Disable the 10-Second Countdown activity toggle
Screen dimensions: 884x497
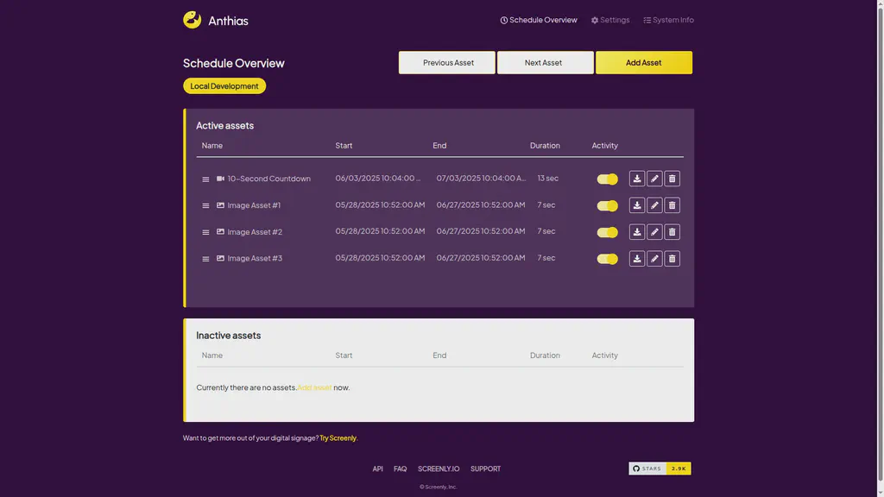pos(607,179)
